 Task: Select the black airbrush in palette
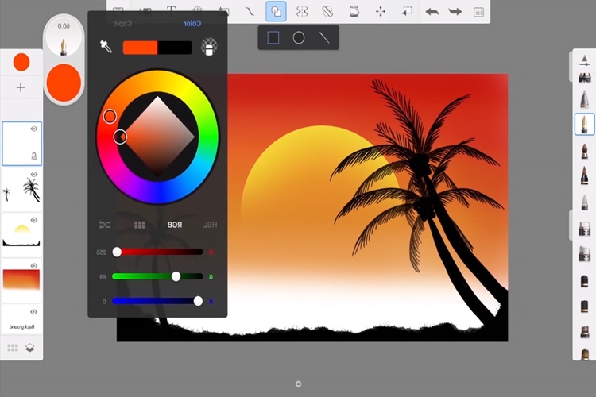tap(585, 280)
